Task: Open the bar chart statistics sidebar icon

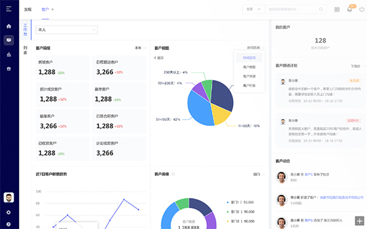Action: pyautogui.click(x=9, y=54)
